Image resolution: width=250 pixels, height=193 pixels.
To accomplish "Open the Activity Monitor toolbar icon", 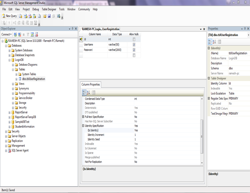I will [59, 16].
